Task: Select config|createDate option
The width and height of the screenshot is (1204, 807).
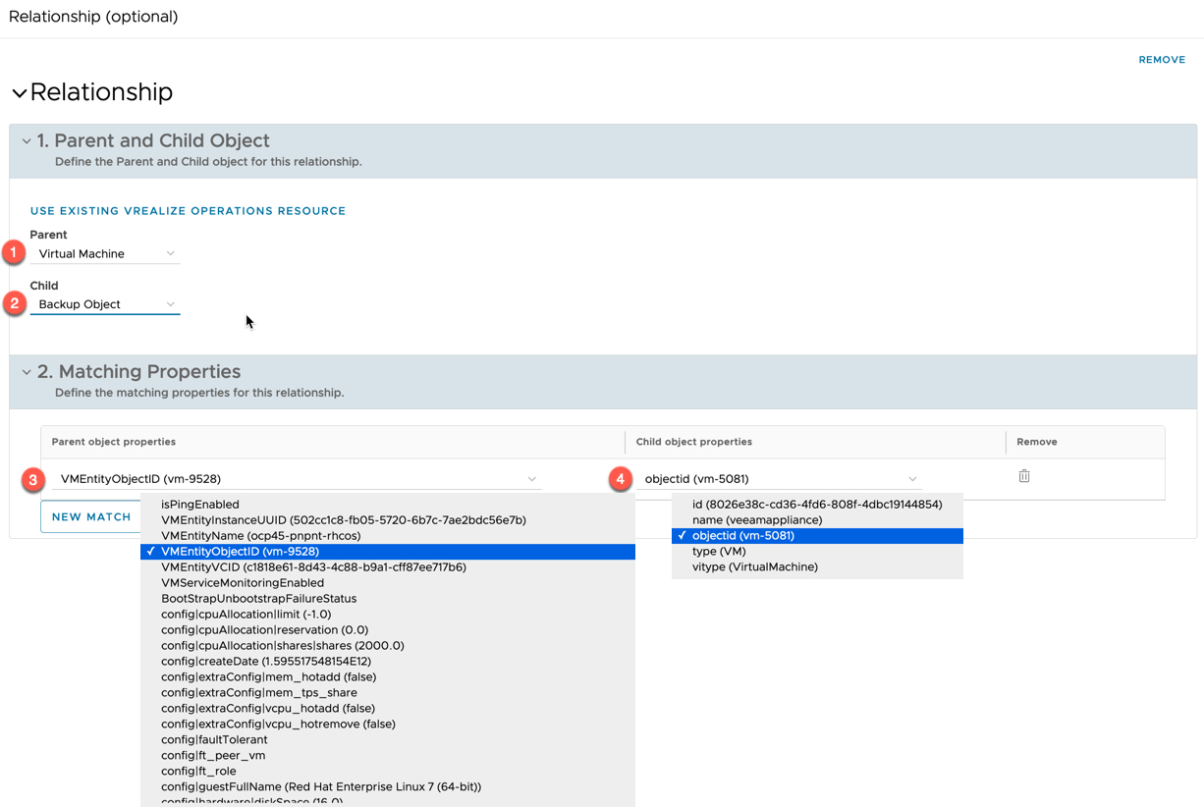Action: tap(388, 662)
